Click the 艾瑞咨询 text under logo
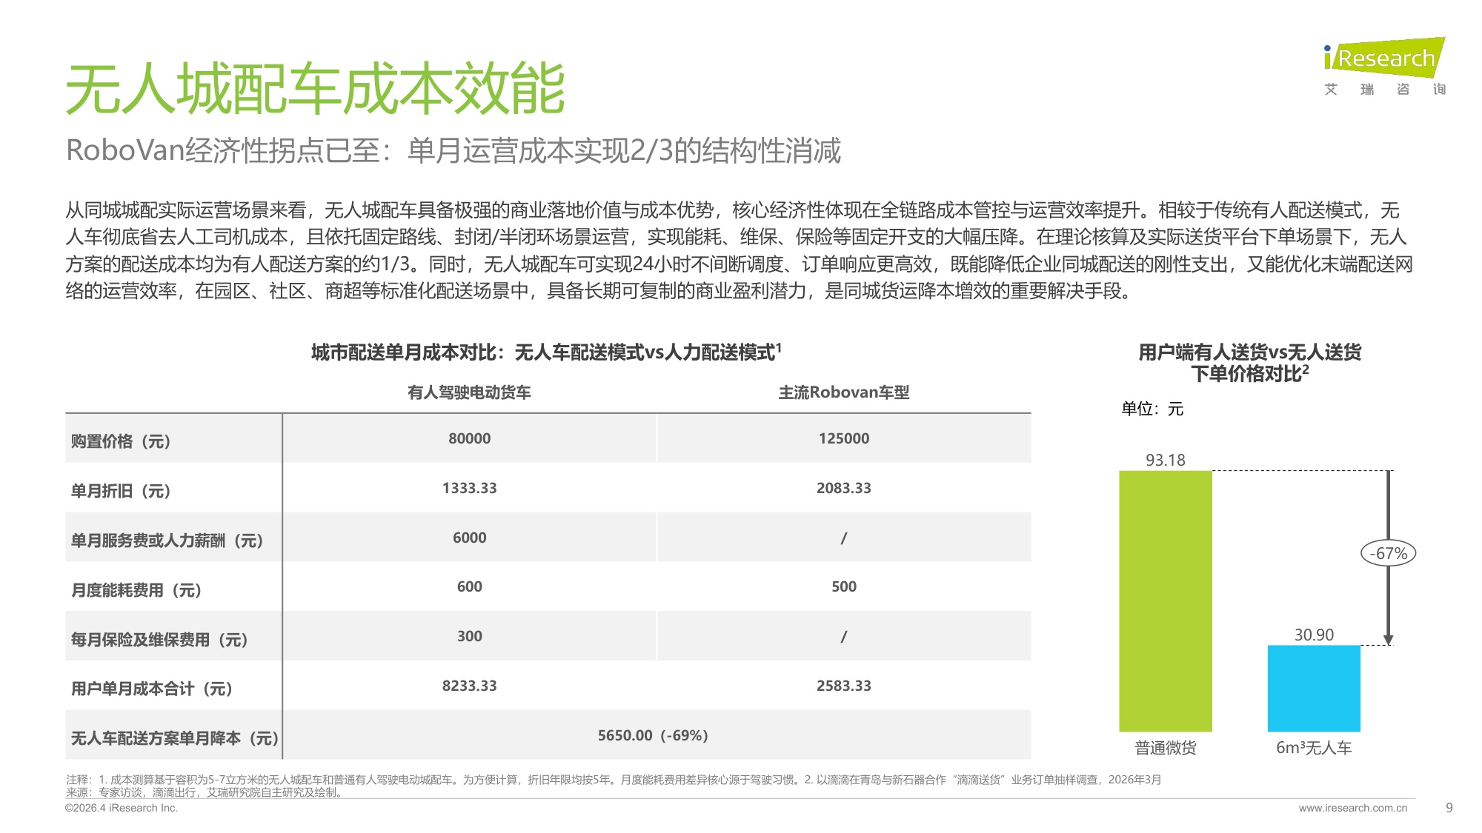Image resolution: width=1482 pixels, height=833 pixels. pyautogui.click(x=1385, y=90)
